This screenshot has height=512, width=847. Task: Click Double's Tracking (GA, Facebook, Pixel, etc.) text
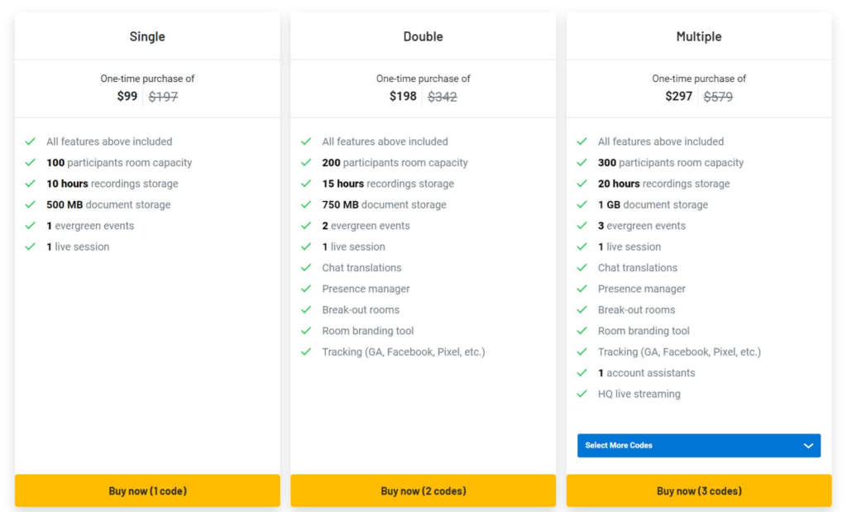pos(403,352)
